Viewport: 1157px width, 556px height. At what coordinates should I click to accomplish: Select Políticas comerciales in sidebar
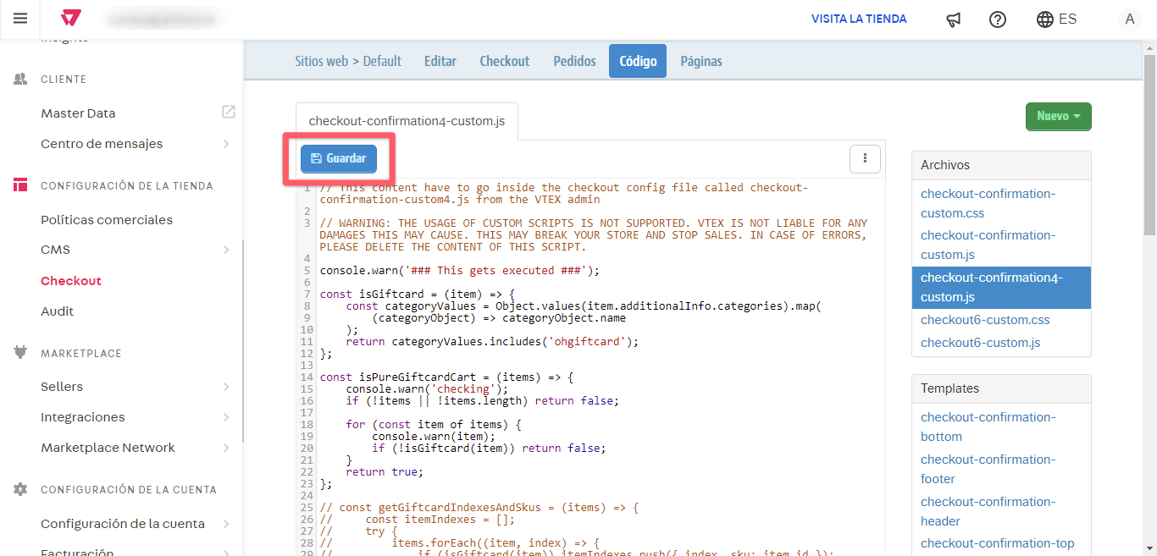point(107,220)
